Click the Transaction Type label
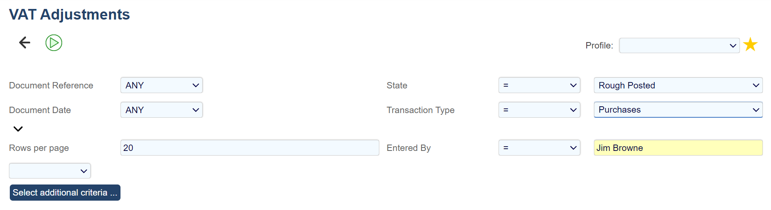This screenshot has width=771, height=210. [x=420, y=110]
